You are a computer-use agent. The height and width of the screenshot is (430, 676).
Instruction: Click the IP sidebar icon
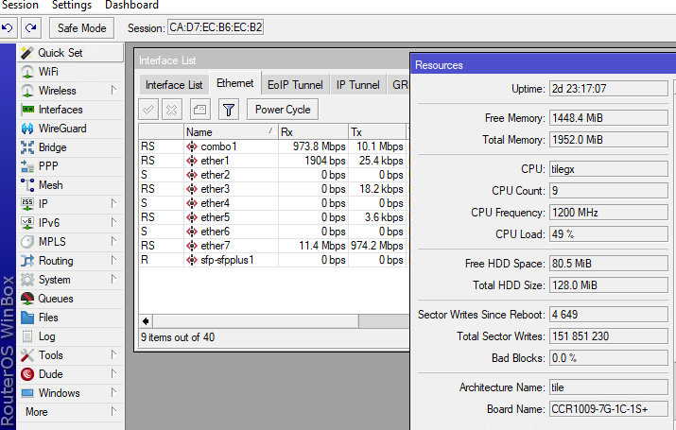[27, 204]
